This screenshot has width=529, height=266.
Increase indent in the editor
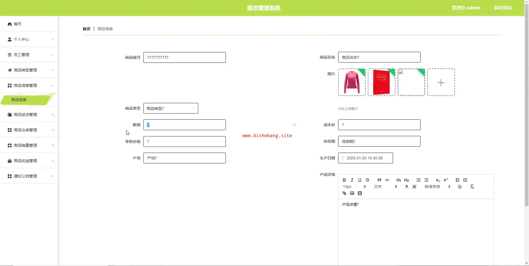tap(465, 180)
